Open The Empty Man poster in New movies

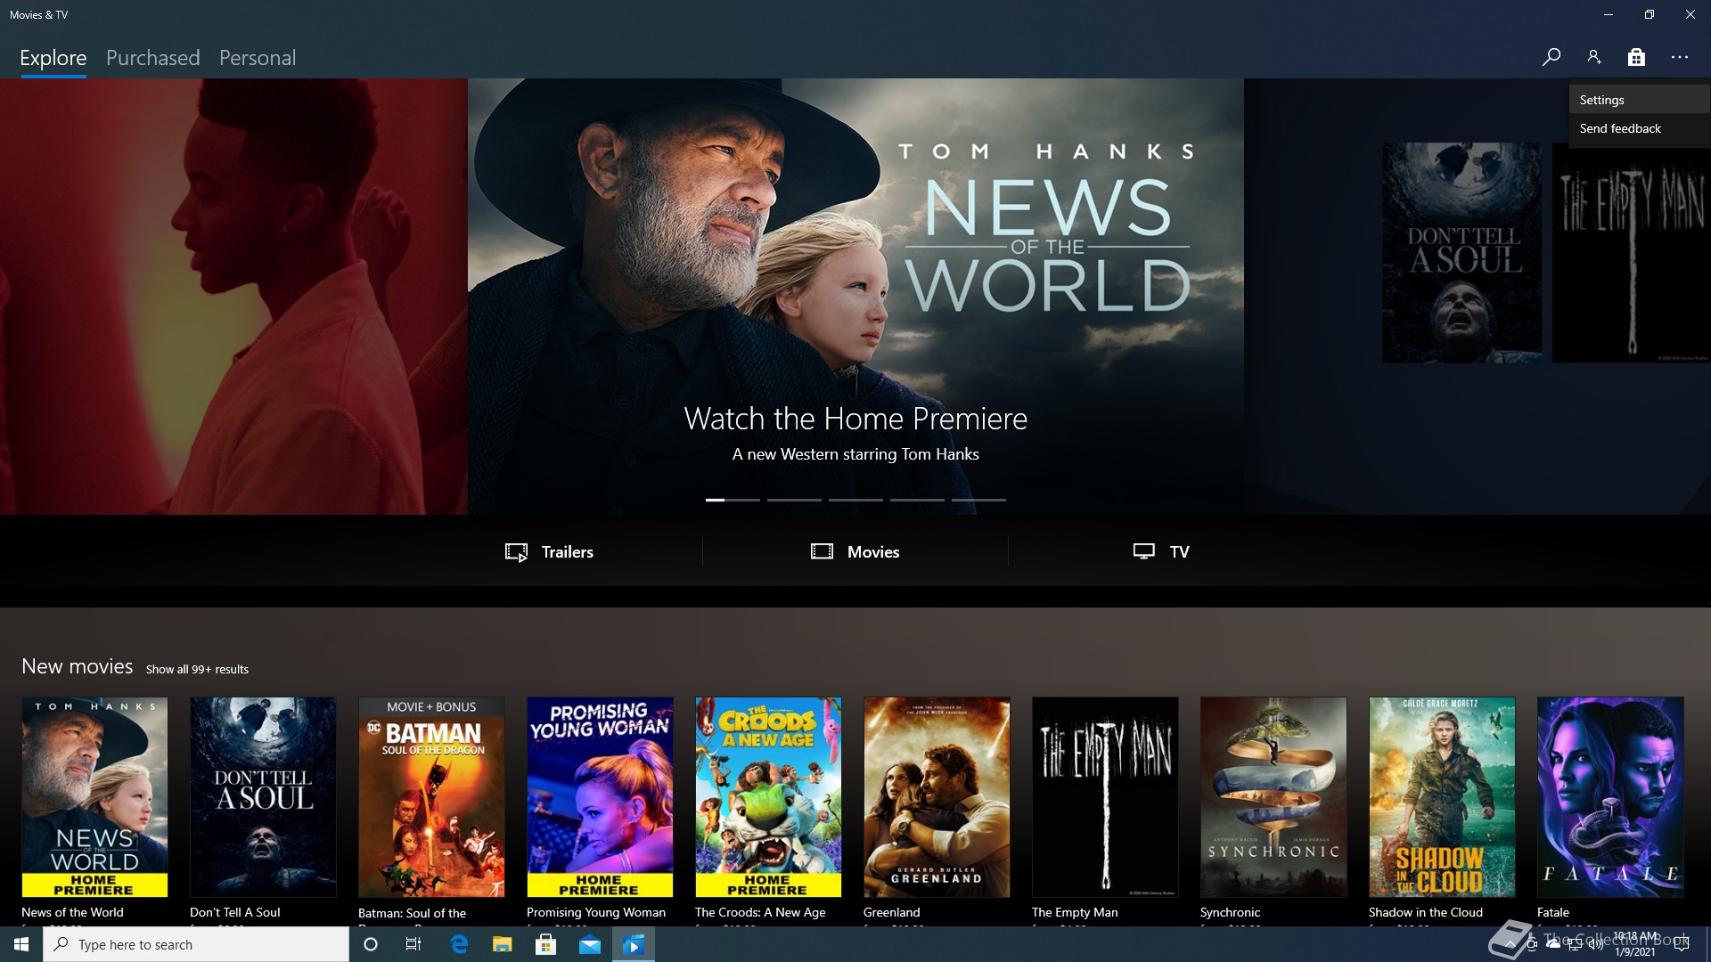point(1105,796)
